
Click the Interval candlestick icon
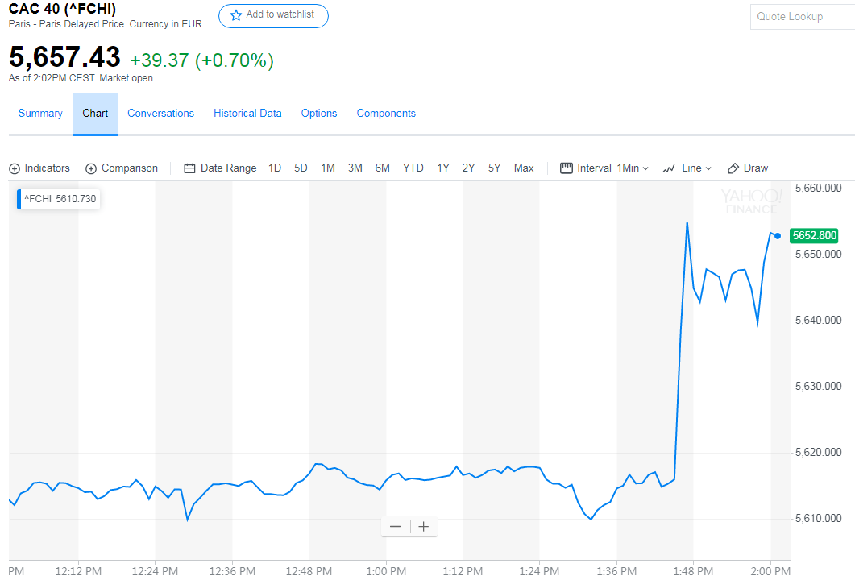coord(566,168)
